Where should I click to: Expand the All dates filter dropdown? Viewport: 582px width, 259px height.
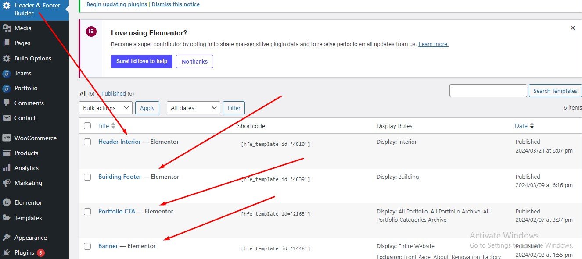pos(194,108)
